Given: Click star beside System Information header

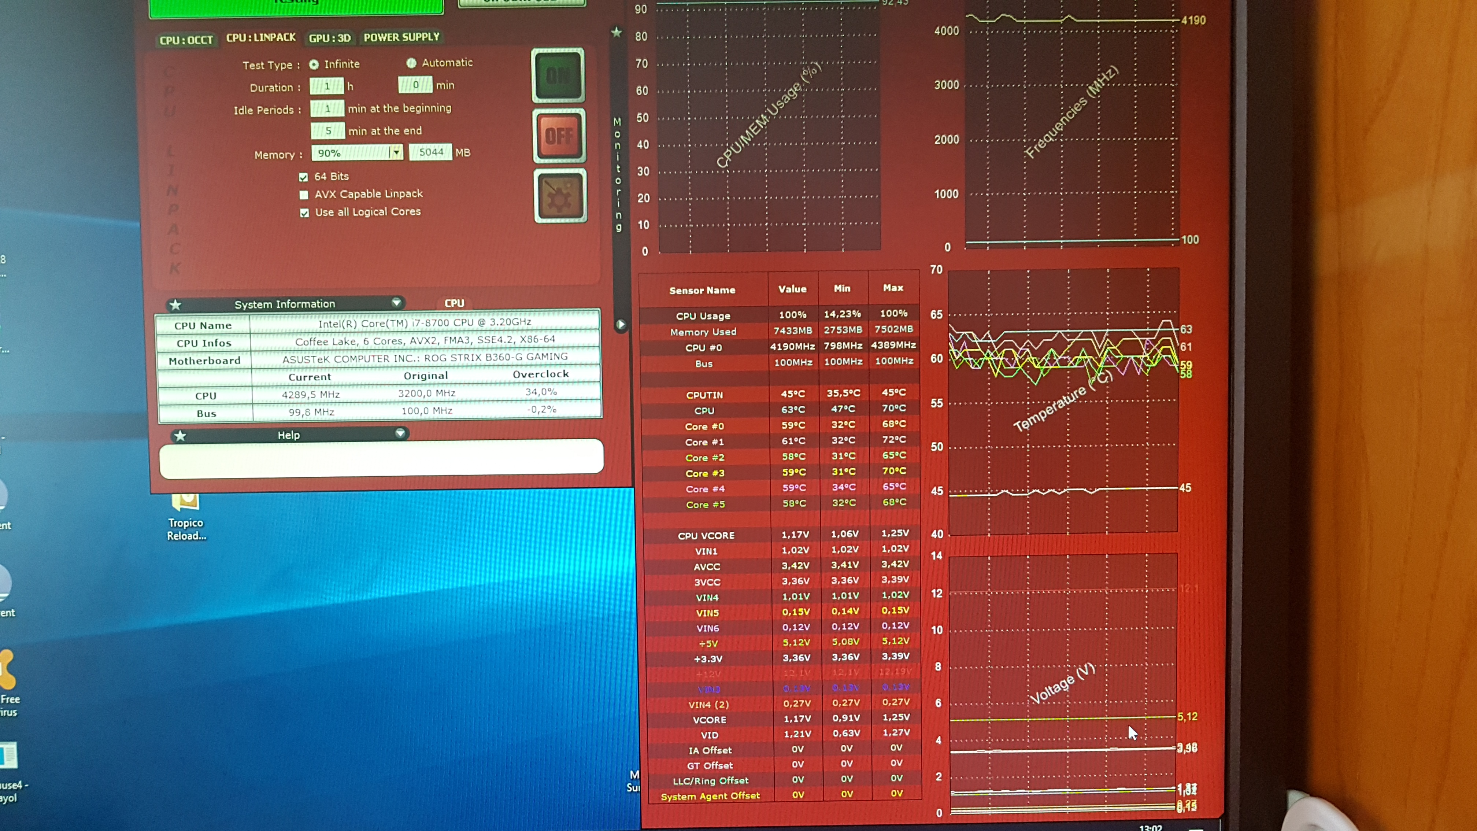Looking at the screenshot, I should (x=176, y=305).
